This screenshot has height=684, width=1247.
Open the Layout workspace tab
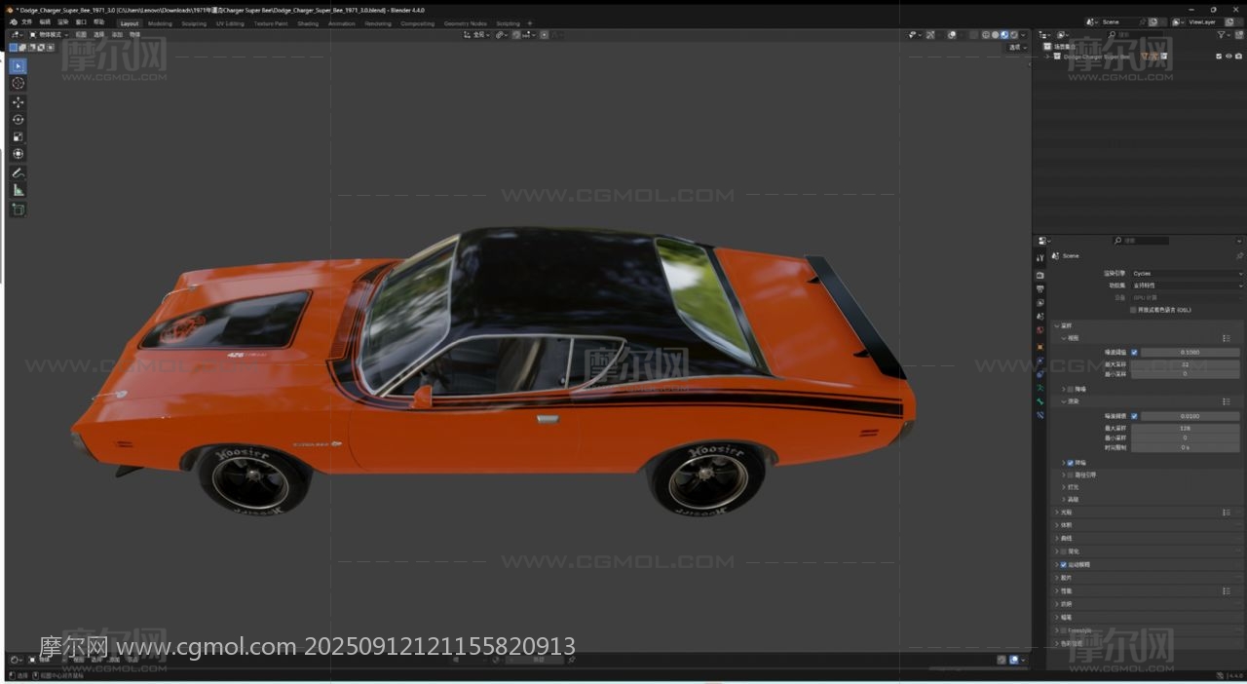tap(130, 23)
